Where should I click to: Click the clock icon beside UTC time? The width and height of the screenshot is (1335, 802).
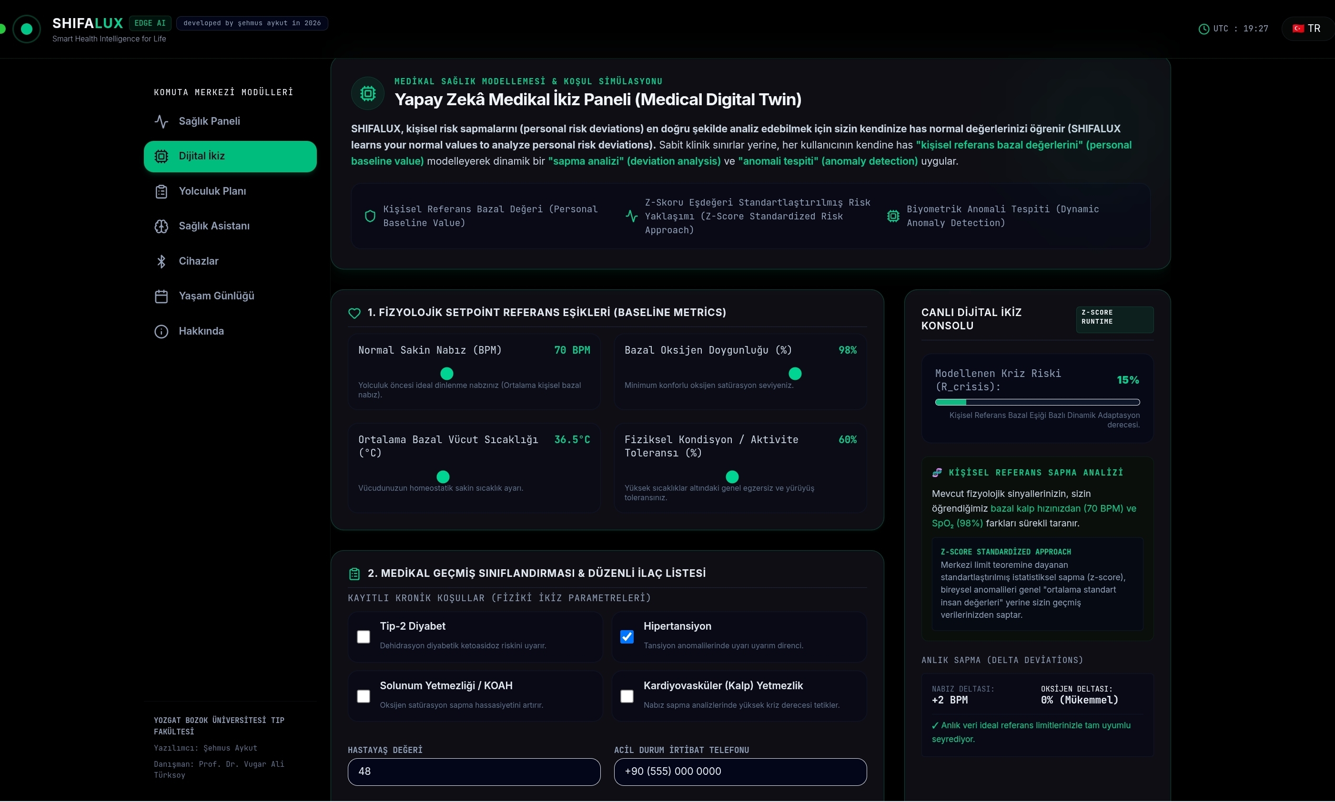[1204, 29]
